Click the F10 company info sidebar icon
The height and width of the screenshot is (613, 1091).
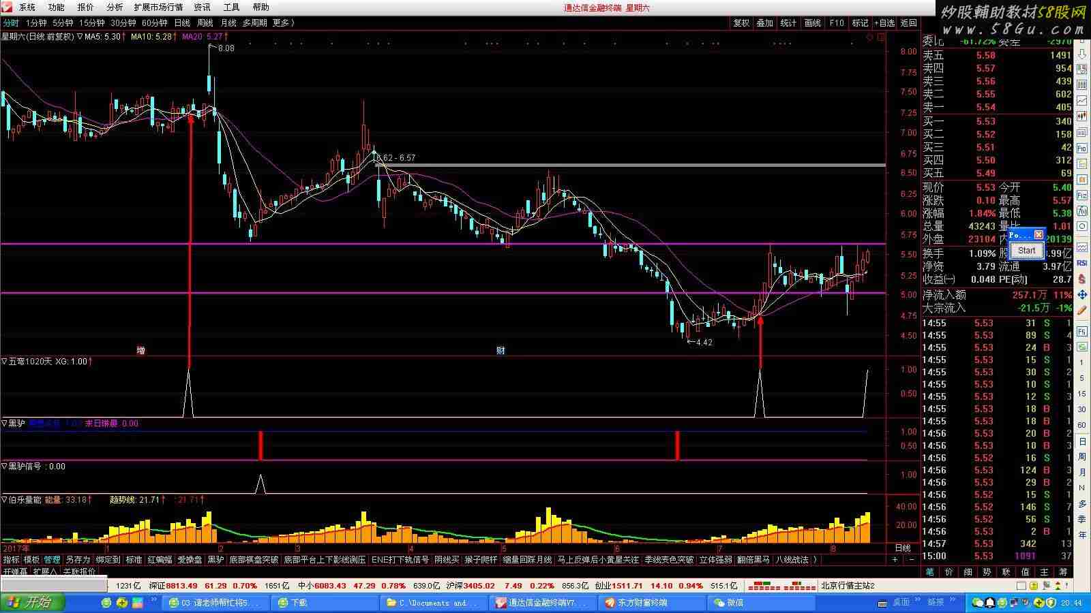click(x=1082, y=148)
